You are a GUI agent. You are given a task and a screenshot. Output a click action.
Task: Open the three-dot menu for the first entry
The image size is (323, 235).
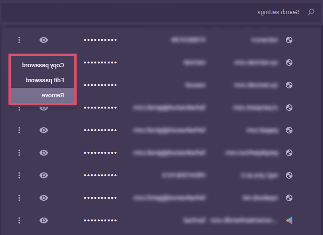(x=19, y=40)
